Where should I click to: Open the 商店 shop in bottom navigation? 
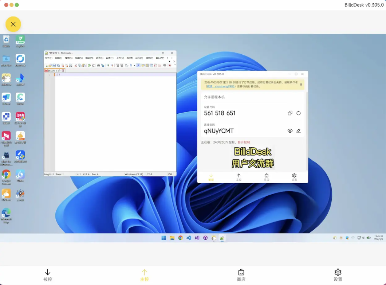pyautogui.click(x=241, y=275)
